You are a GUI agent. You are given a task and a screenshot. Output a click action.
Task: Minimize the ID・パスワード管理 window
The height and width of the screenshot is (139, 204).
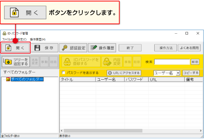(x=176, y=33)
